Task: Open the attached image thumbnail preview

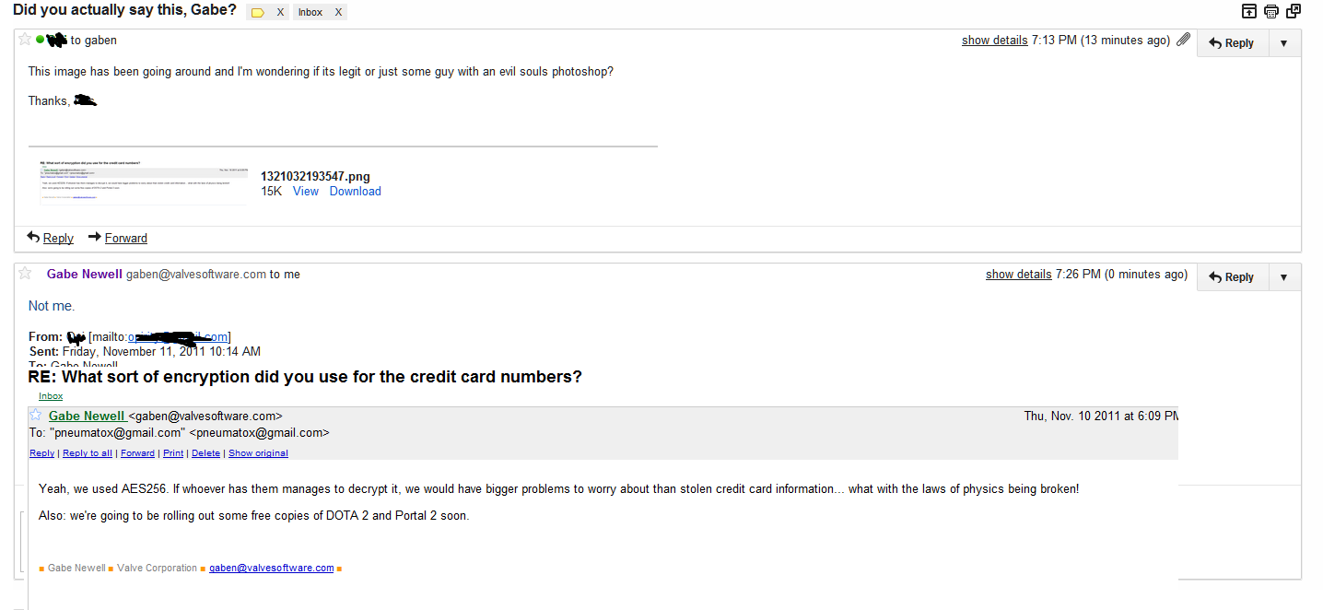Action: 144,182
